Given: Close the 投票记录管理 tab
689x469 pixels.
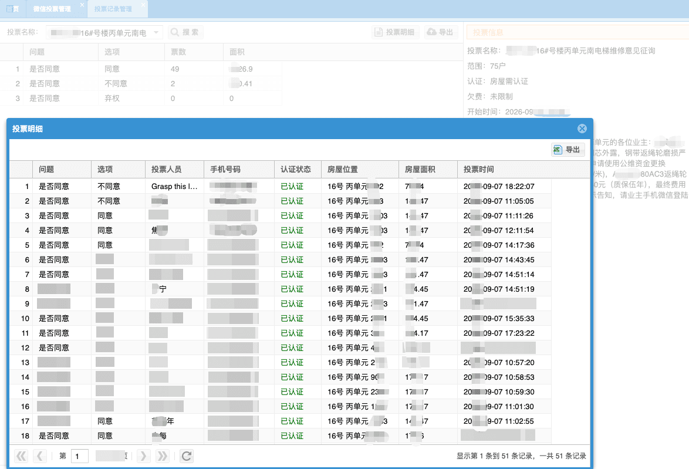Looking at the screenshot, I should point(143,5).
